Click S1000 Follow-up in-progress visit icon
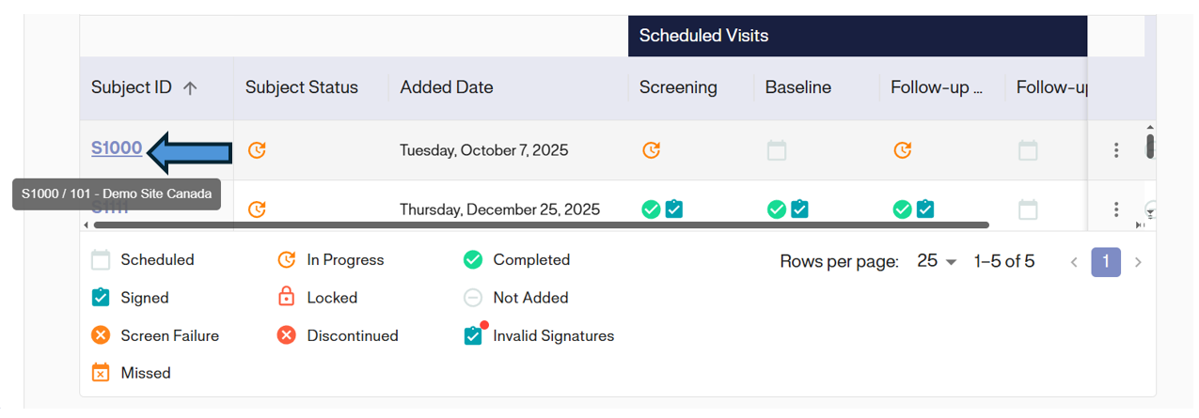This screenshot has width=1199, height=418. tap(902, 150)
